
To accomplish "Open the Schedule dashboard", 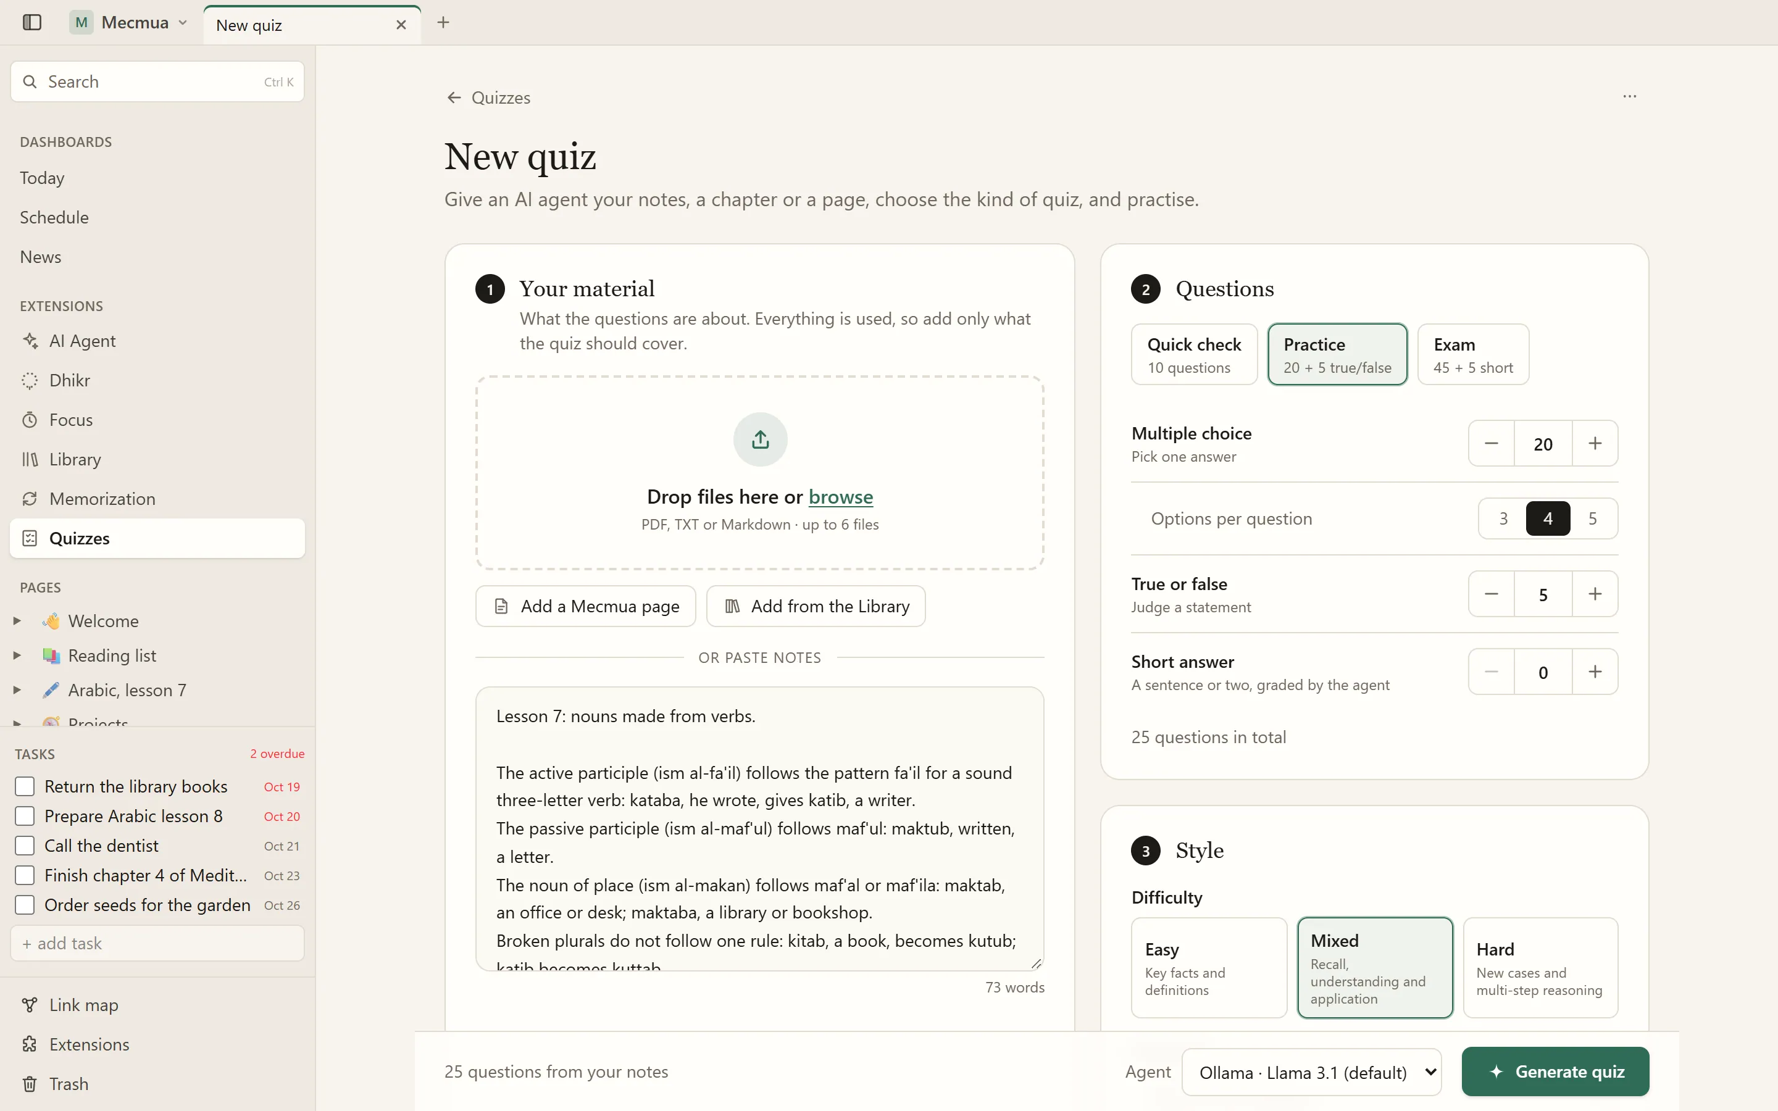I will click(157, 217).
